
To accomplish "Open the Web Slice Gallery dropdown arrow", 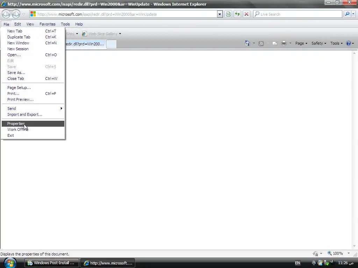I will [x=120, y=34].
